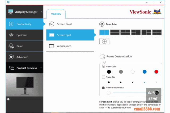Click the Screen Split window icon
170x113 pixels.
(x=52, y=35)
